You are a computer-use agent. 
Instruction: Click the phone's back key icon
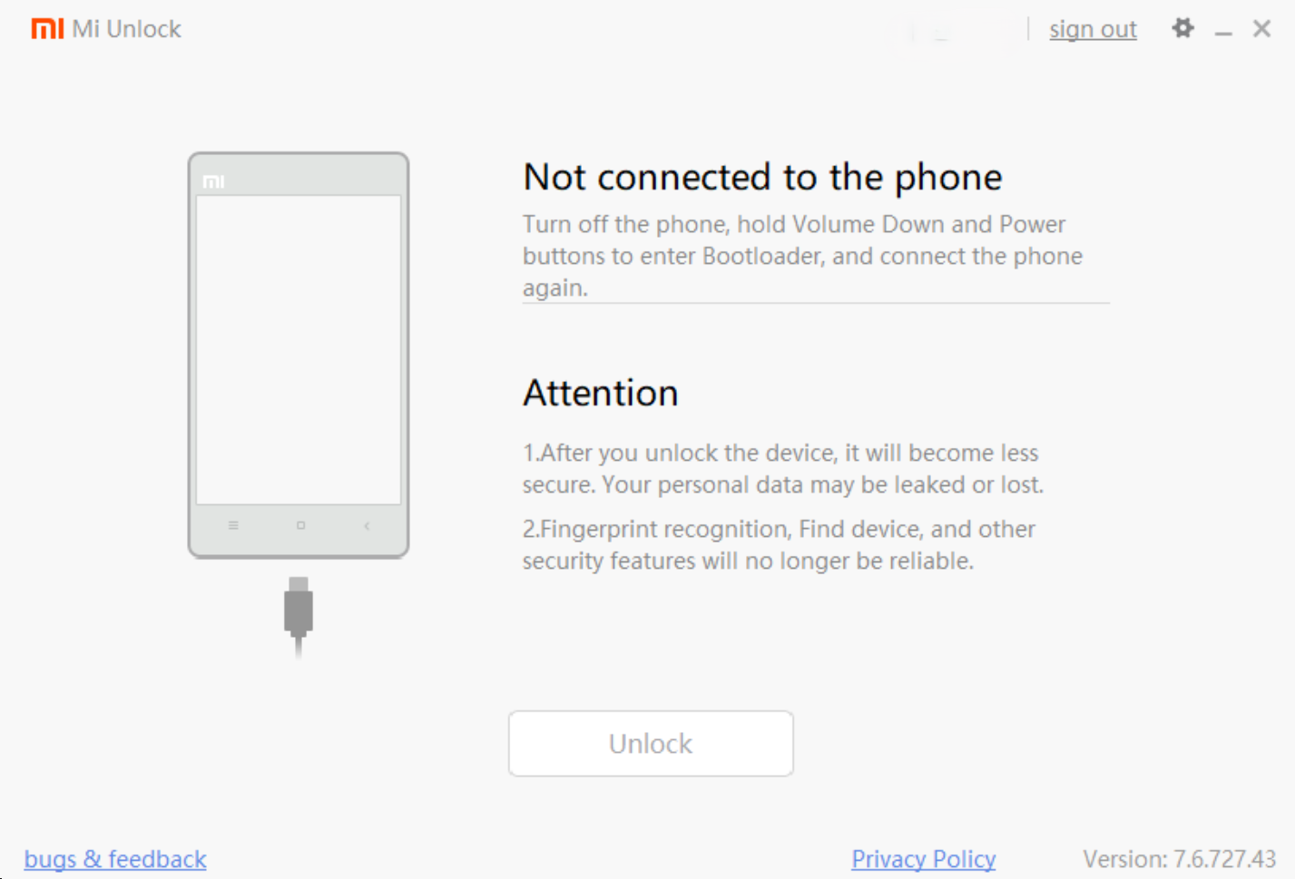coord(367,525)
